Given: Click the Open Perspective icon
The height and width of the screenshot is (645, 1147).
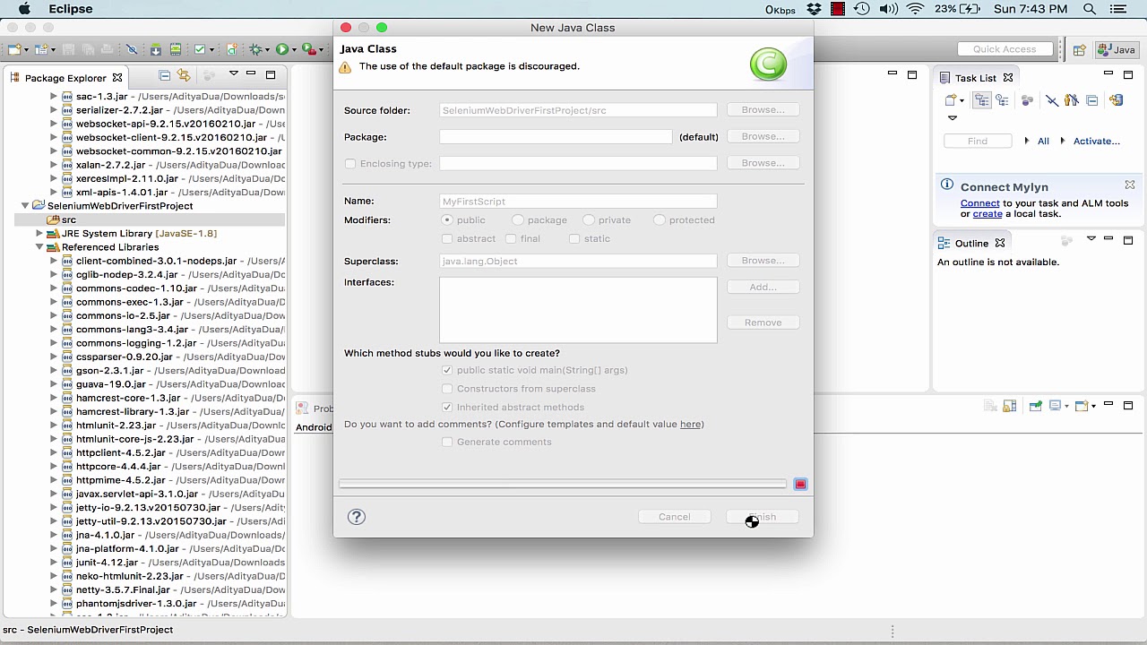Looking at the screenshot, I should 1080,50.
